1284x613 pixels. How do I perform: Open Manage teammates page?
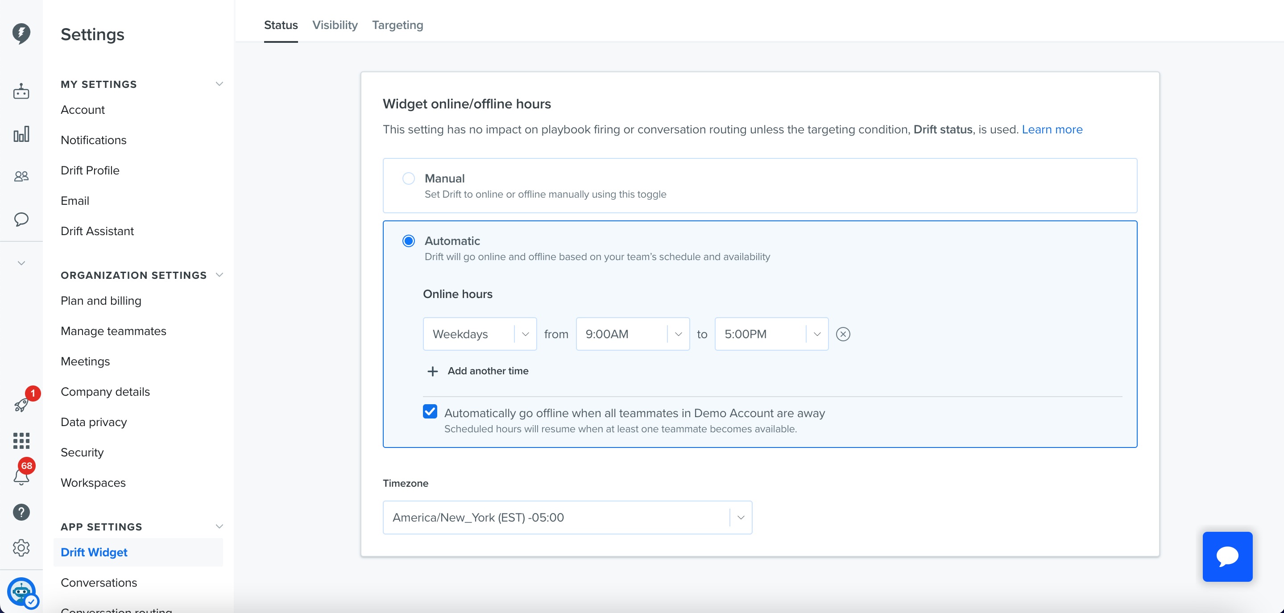[114, 331]
